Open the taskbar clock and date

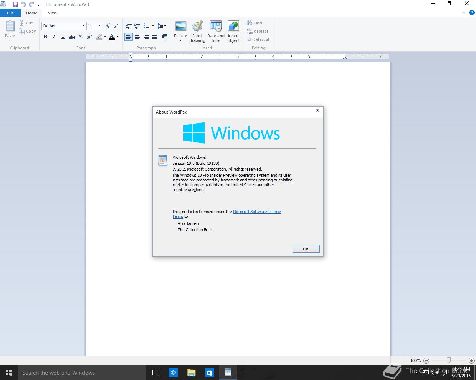coord(461,373)
